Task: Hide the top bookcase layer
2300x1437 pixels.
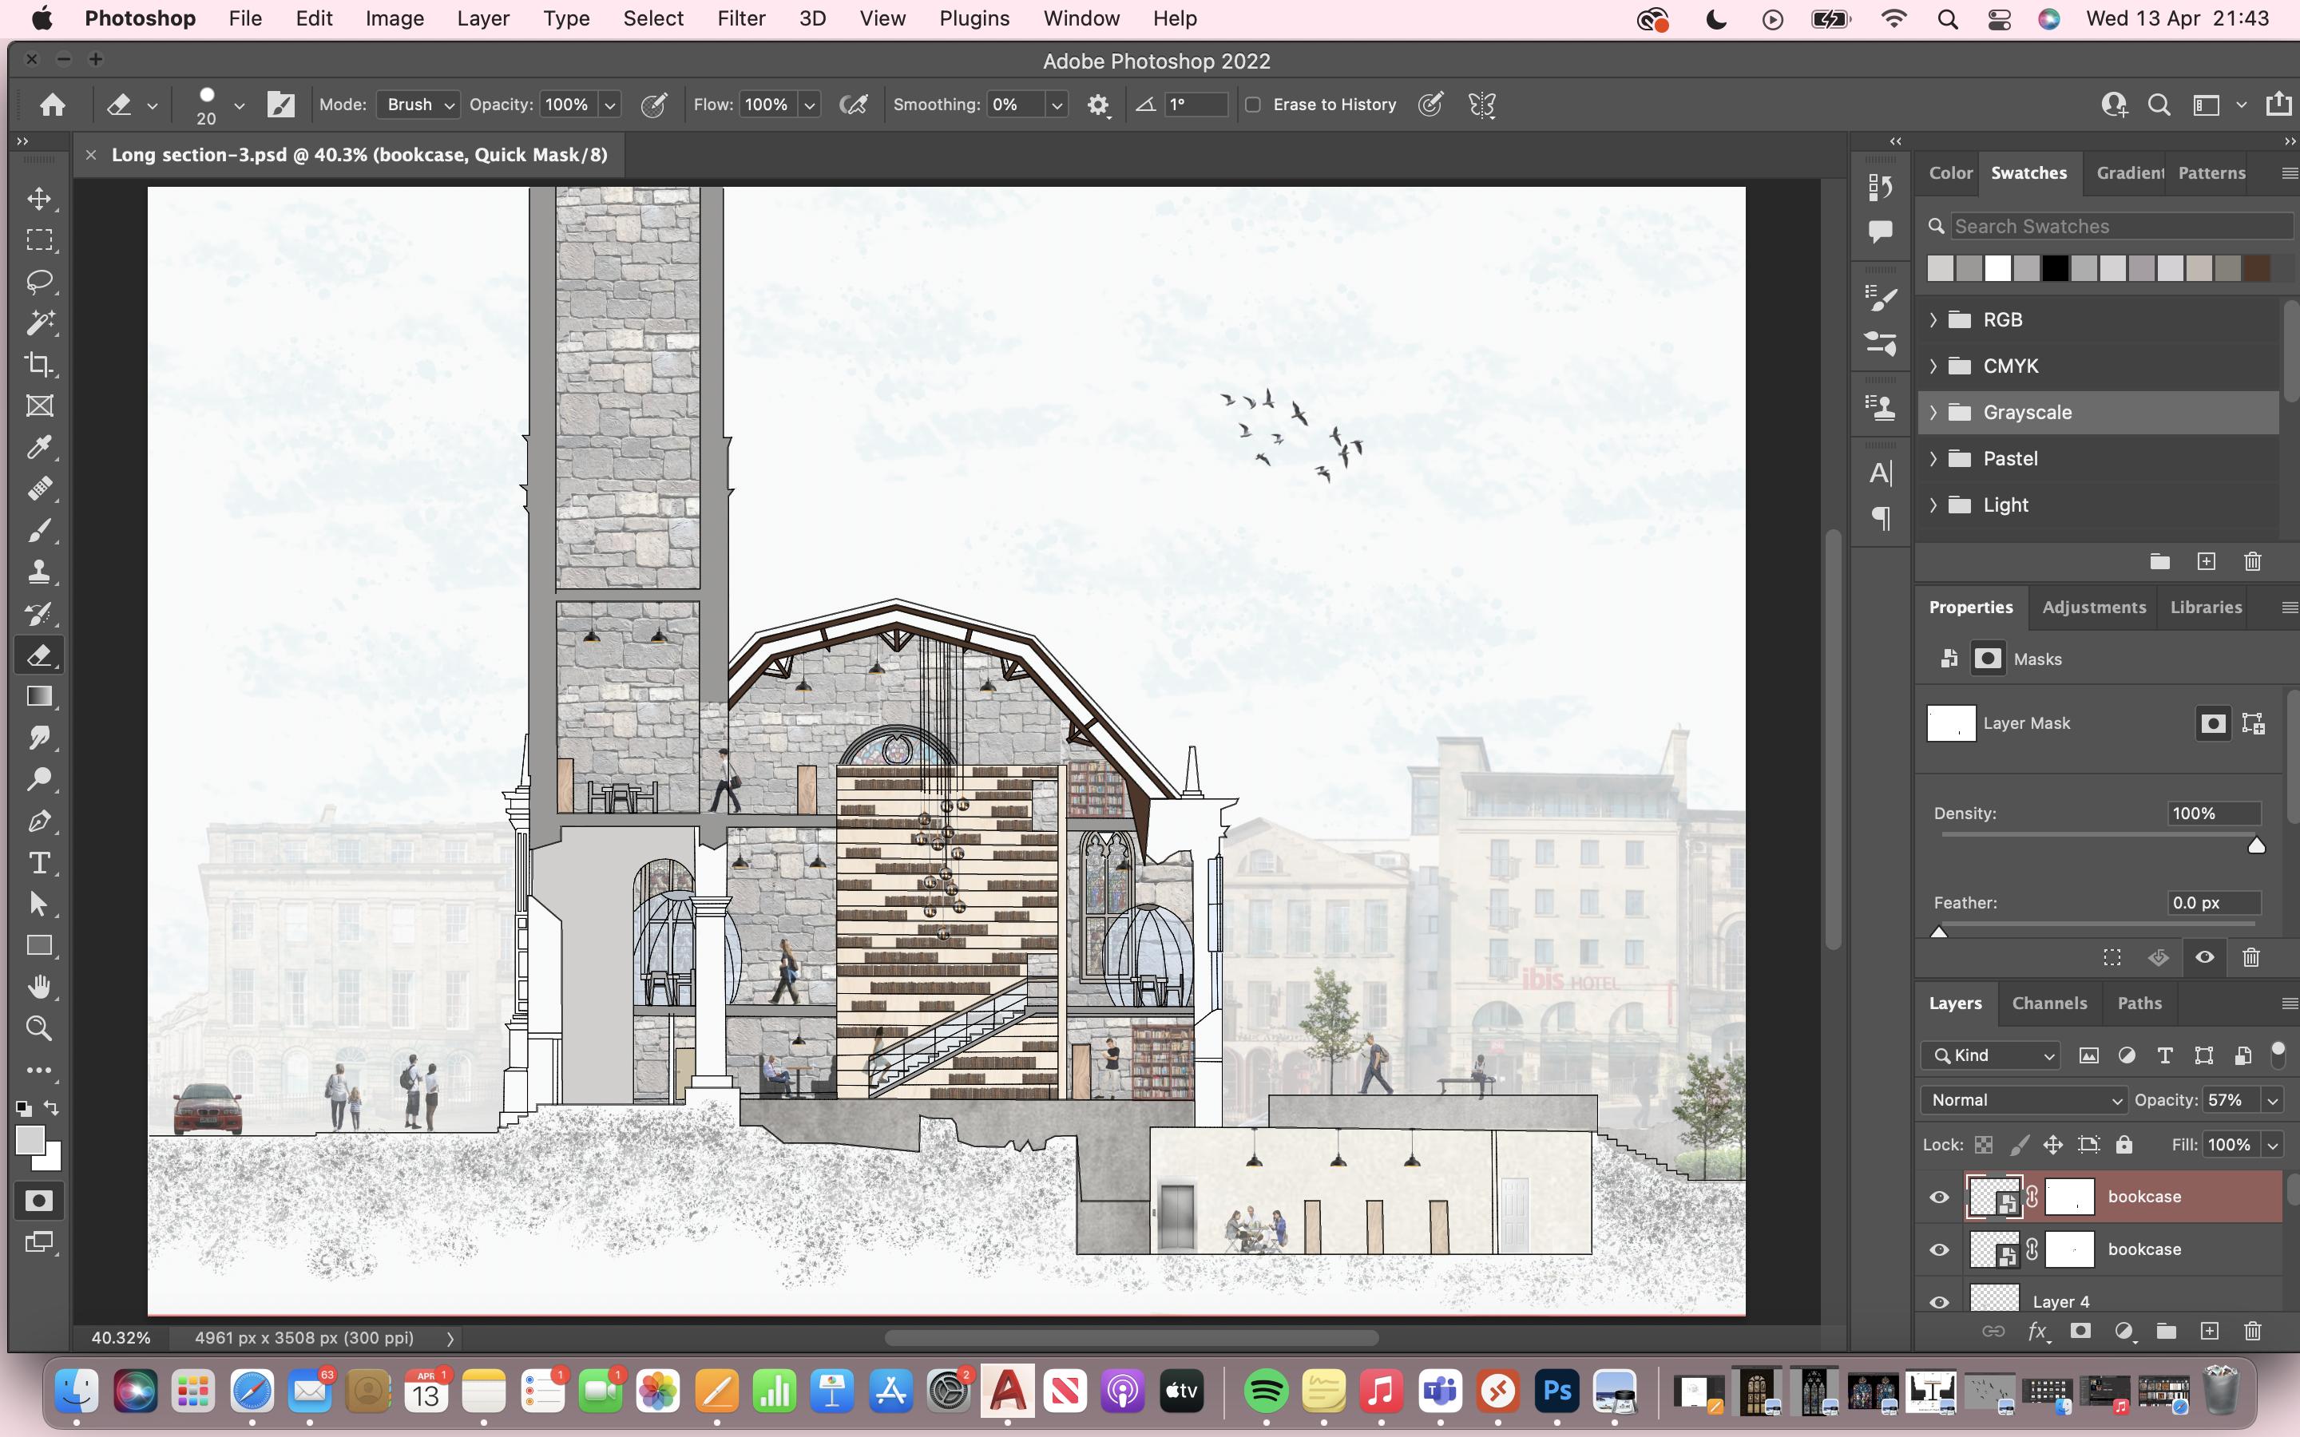Action: click(1939, 1197)
